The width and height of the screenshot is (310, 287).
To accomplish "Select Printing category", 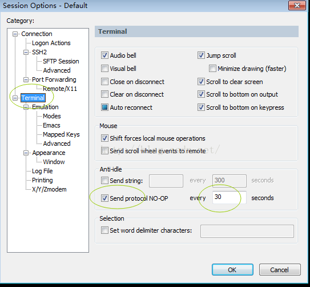I will (x=42, y=180).
